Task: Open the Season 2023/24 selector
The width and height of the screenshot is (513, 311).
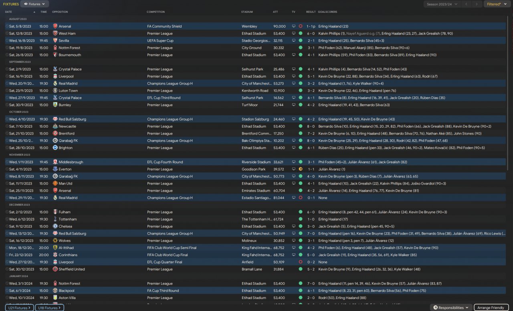Action: (441, 4)
